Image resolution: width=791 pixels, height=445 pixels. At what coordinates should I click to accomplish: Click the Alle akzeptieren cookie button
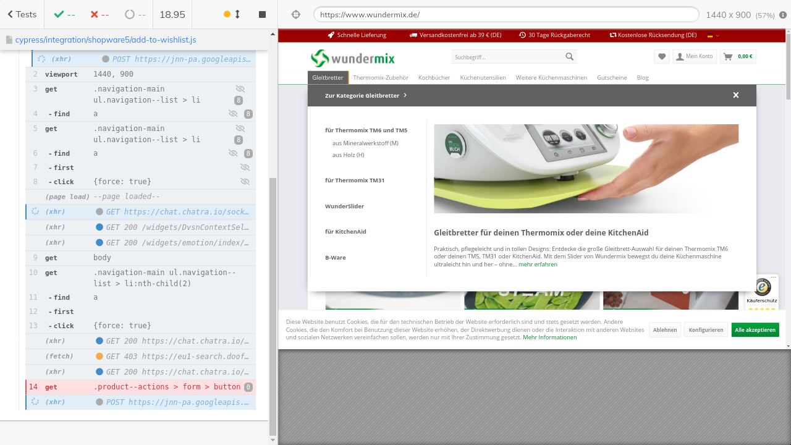tap(755, 330)
